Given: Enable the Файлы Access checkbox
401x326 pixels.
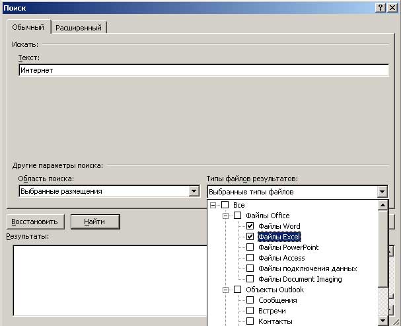Looking at the screenshot, I should (x=250, y=258).
